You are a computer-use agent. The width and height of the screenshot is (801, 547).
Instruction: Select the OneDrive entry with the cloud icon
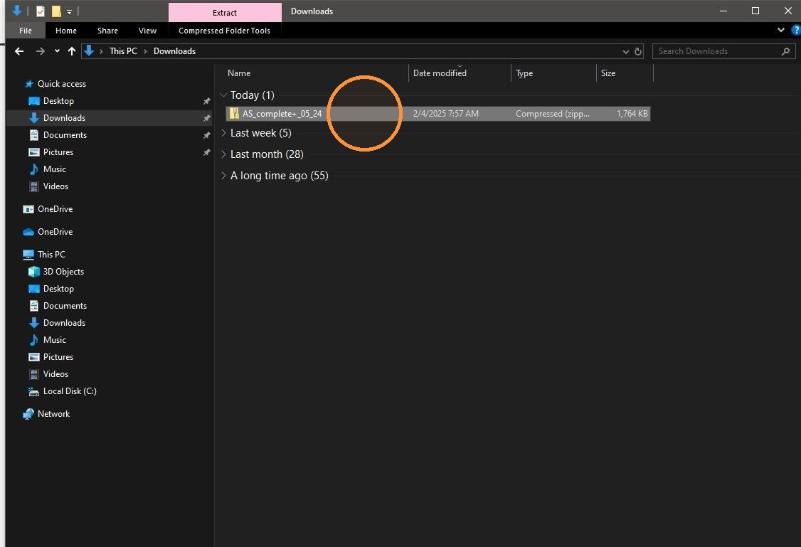click(x=55, y=232)
